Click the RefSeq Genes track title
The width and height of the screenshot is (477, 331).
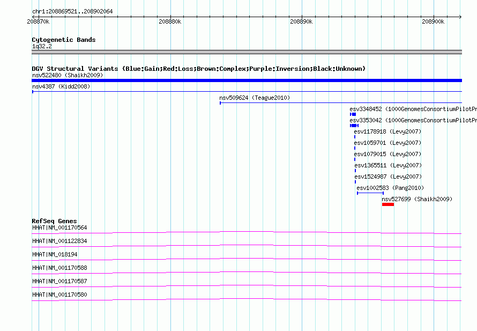[54, 221]
